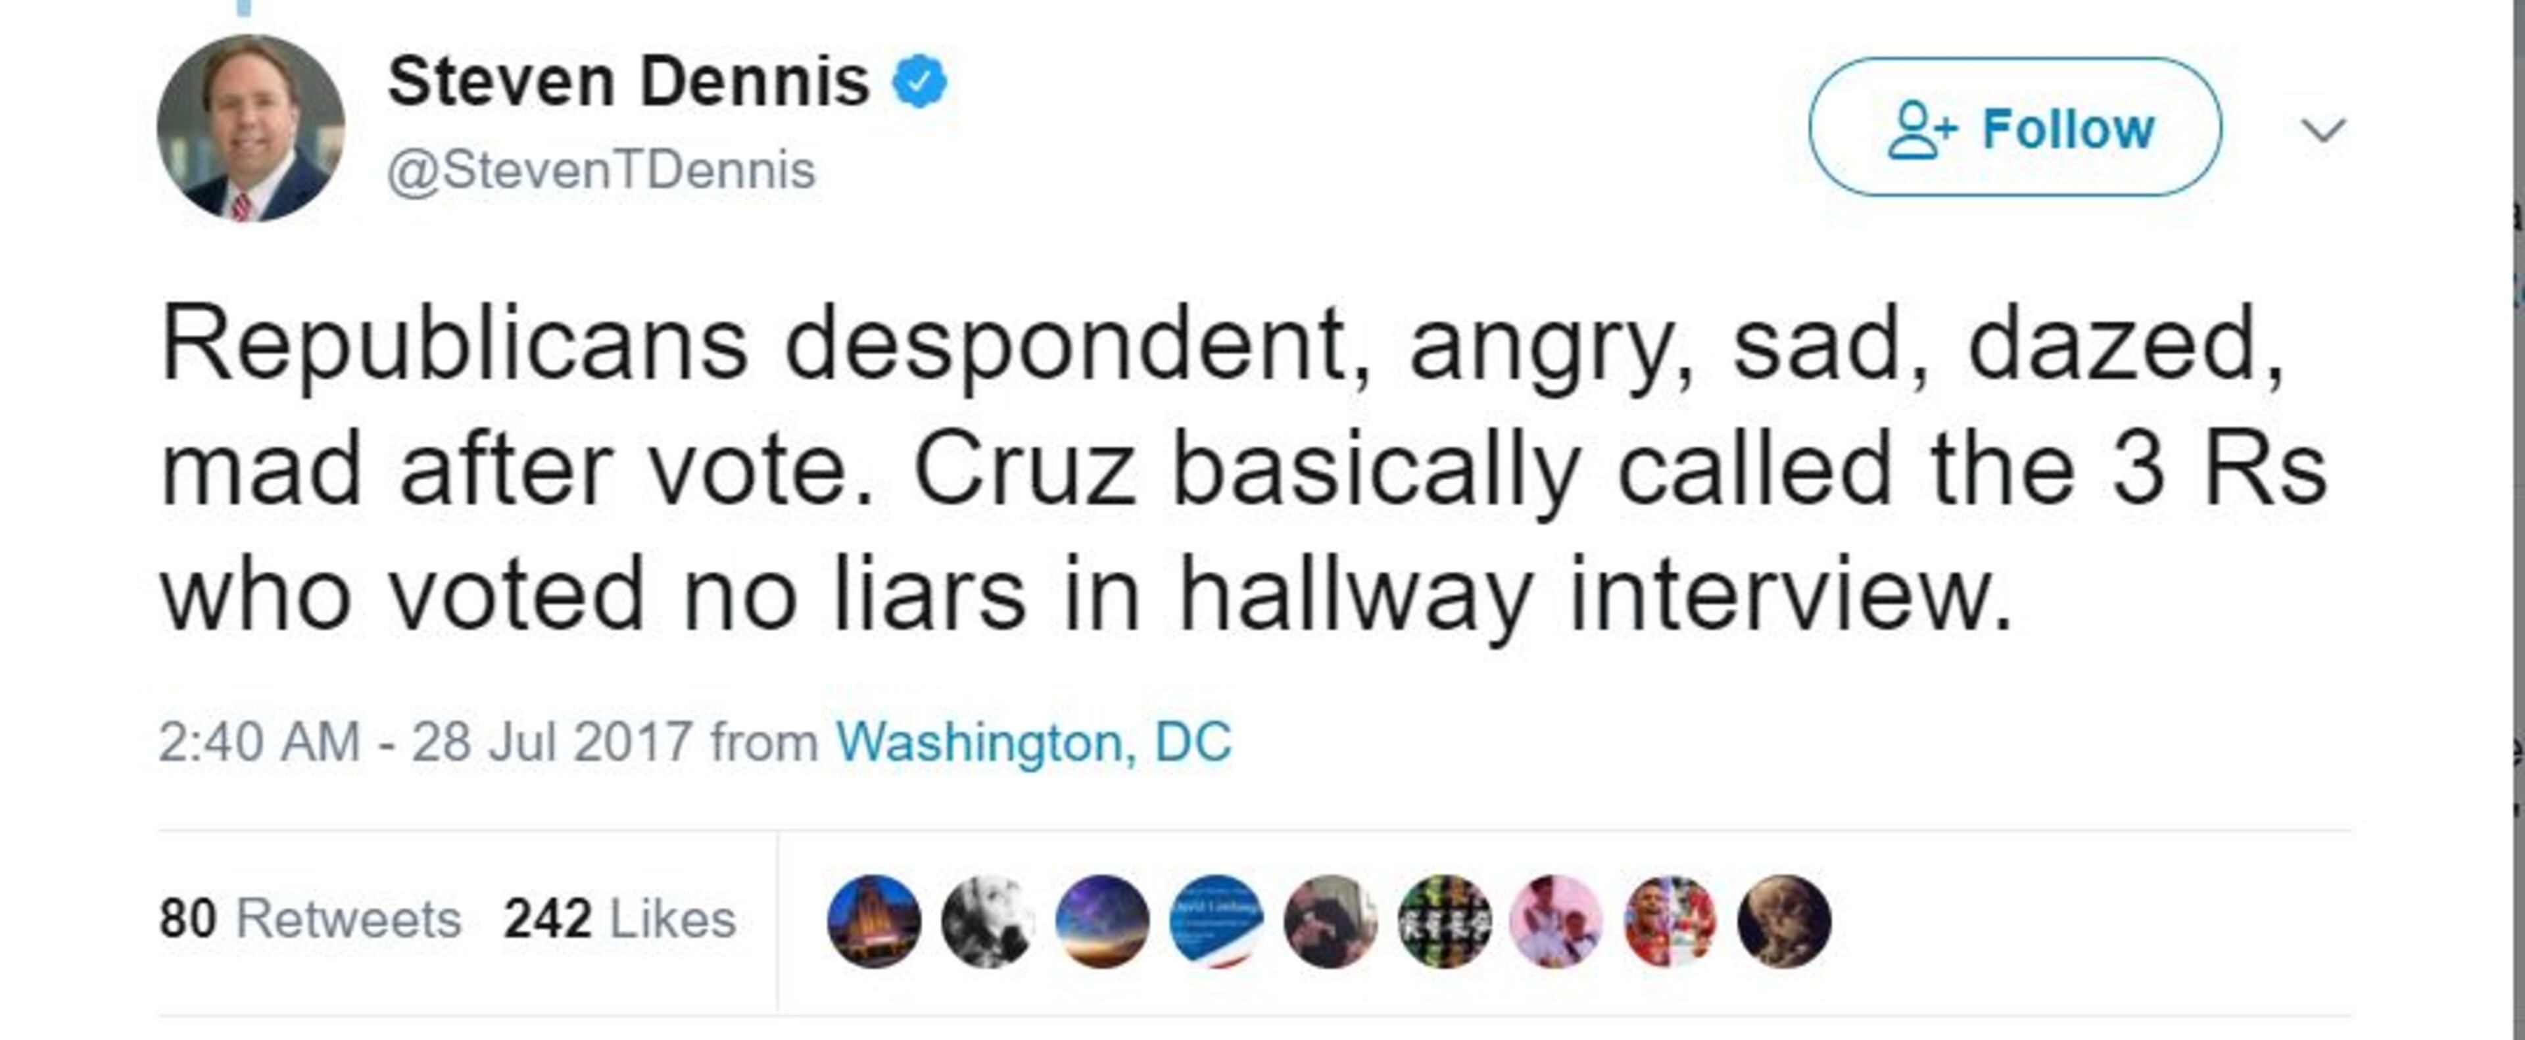Click Steven Dennis's profile picture
This screenshot has width=2525, height=1040.
coord(250,128)
